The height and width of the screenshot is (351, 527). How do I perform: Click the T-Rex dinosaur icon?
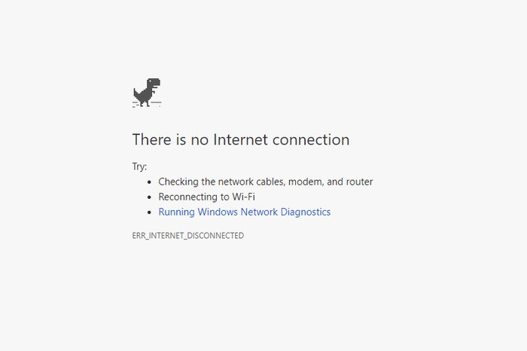tap(147, 93)
